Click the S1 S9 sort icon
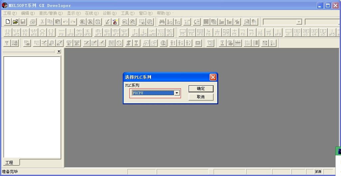This screenshot has height=176, width=341. pos(247,43)
